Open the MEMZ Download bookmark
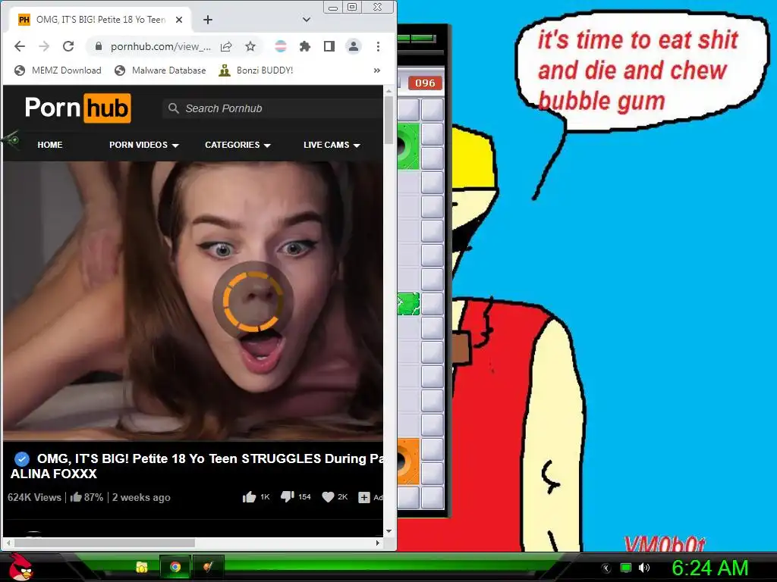The height and width of the screenshot is (582, 777). tap(58, 70)
